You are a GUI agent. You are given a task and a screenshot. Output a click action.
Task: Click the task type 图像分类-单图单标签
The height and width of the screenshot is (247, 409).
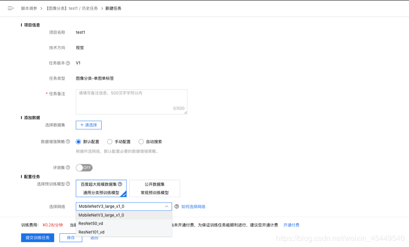95,78
